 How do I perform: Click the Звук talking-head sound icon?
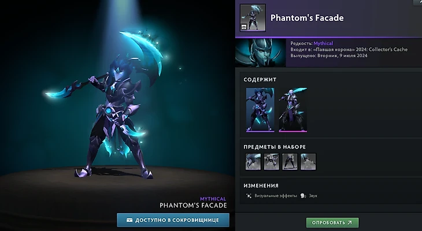(x=303, y=196)
